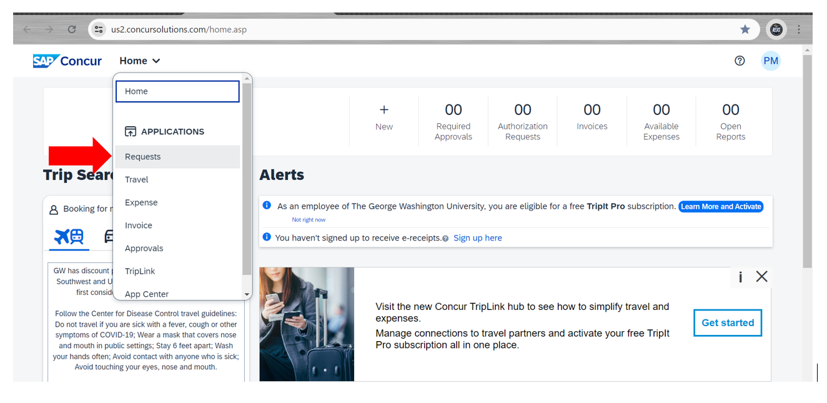Open Approvals from the Applications menu
The height and width of the screenshot is (403, 827).
pos(177,248)
